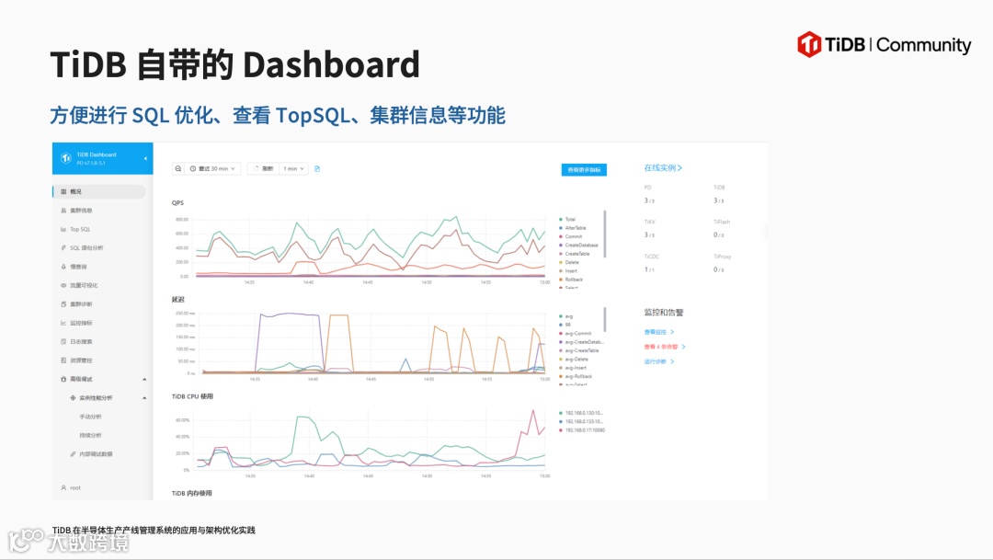This screenshot has width=993, height=560.
Task: Toggle the 192.168.0.130 CPU series
Action: click(x=581, y=413)
